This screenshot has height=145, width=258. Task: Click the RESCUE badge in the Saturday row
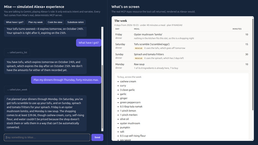[x=139, y=48]
